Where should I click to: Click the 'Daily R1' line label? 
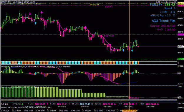coord(109,7)
